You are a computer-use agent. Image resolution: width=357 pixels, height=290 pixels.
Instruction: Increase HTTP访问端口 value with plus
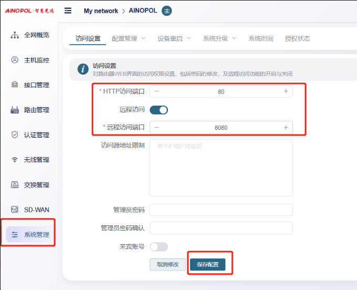click(x=286, y=91)
